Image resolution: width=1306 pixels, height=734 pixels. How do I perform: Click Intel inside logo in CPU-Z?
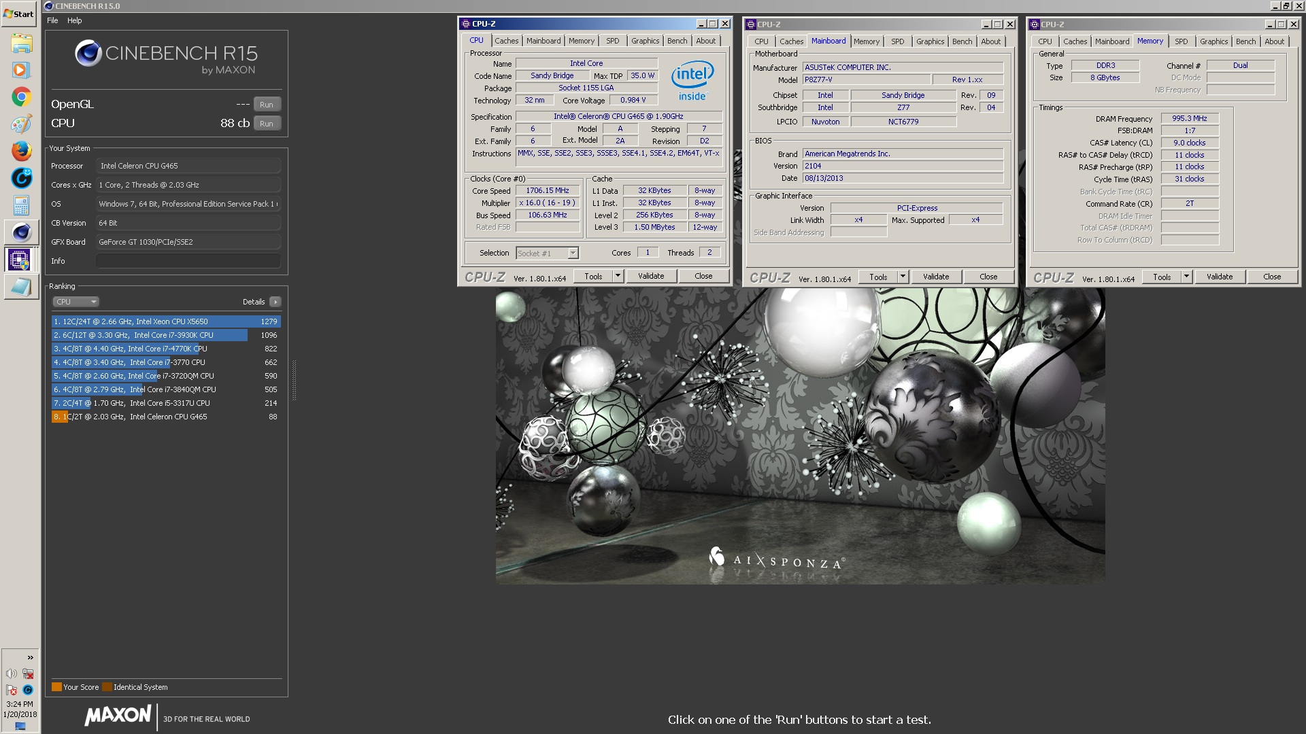tap(692, 81)
